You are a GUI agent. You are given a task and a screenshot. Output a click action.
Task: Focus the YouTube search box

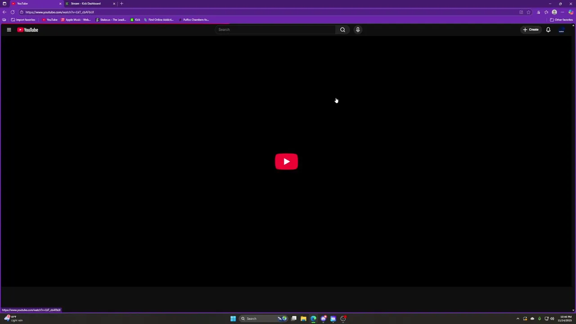(x=274, y=30)
